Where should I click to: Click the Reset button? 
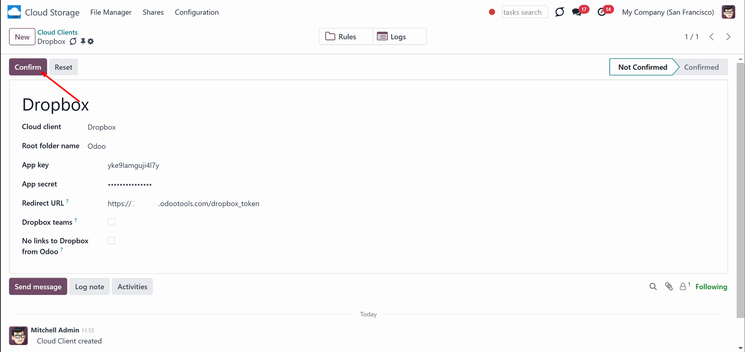[64, 67]
